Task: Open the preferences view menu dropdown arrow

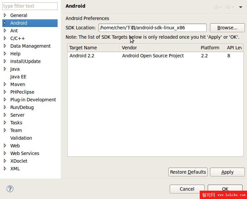Action: click(x=240, y=7)
